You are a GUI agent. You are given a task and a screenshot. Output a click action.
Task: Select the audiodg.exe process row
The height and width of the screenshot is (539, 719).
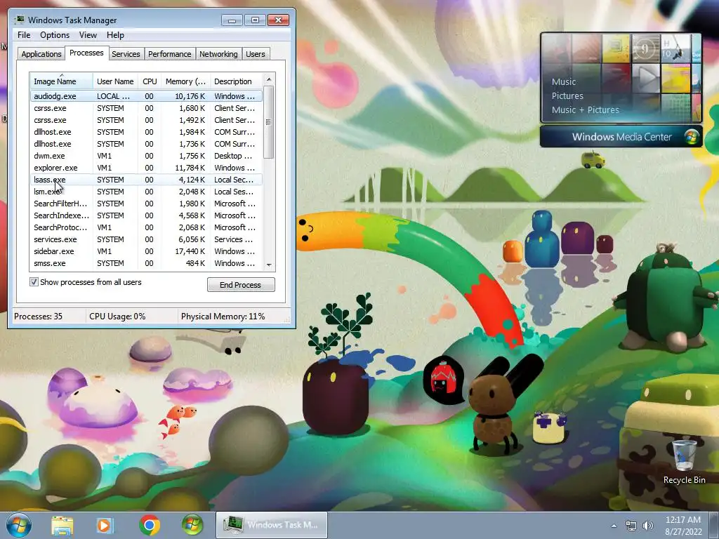146,96
